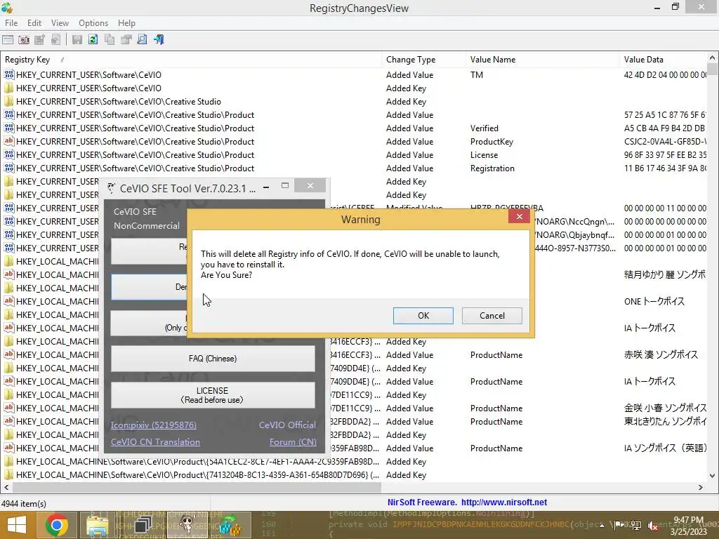Open the File menu
719x539 pixels.
click(x=11, y=23)
